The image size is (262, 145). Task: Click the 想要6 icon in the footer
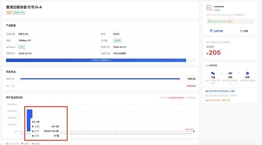point(33,143)
